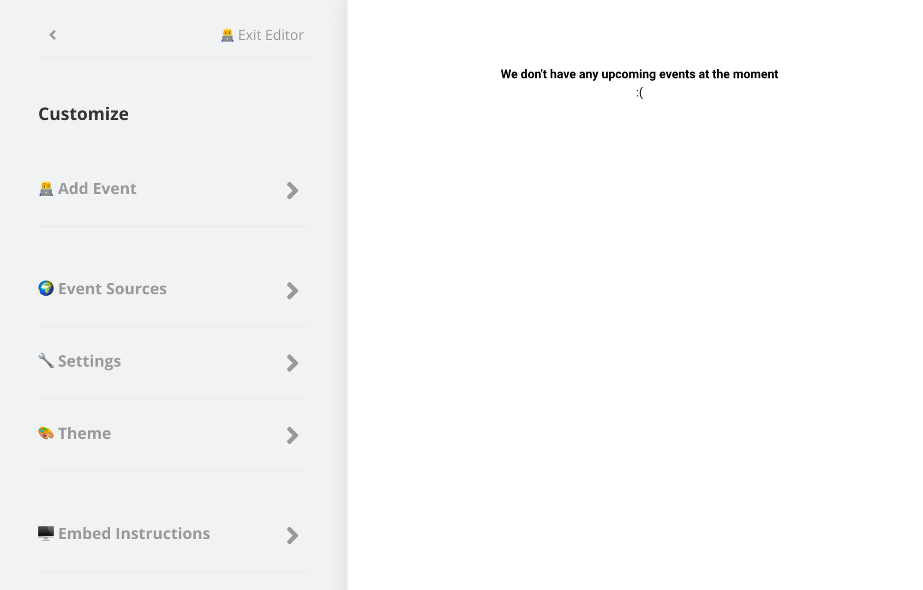Open the Embed Instructions panel
This screenshot has height=590, width=923.
coord(172,533)
